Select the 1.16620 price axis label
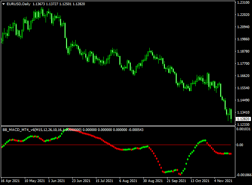The image size is (252, 185). pos(243,75)
